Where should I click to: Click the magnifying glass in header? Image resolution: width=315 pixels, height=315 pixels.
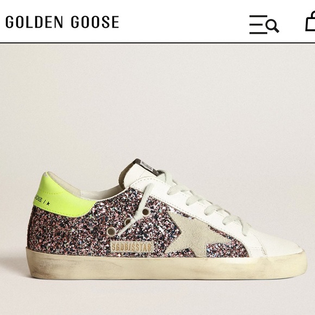(x=273, y=26)
